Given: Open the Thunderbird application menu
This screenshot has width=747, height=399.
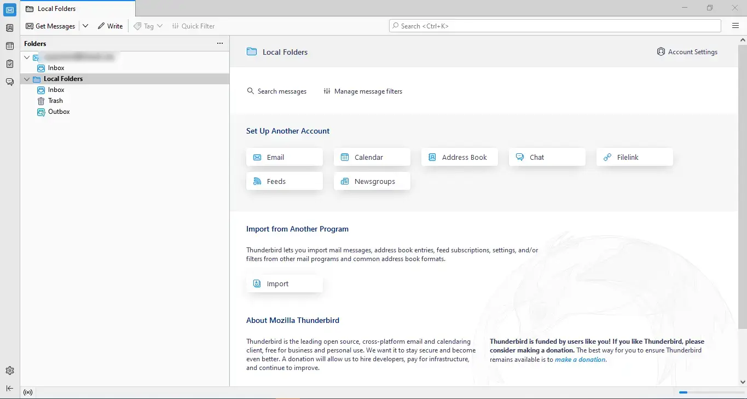Looking at the screenshot, I should click(736, 26).
